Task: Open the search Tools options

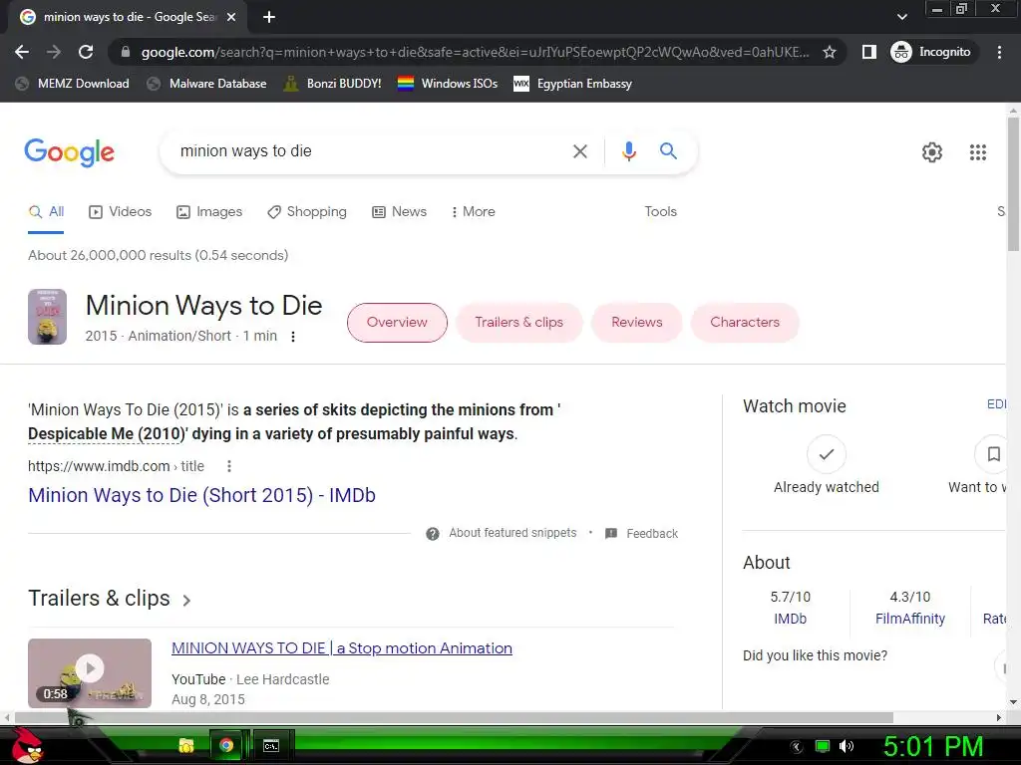Action: 660,212
